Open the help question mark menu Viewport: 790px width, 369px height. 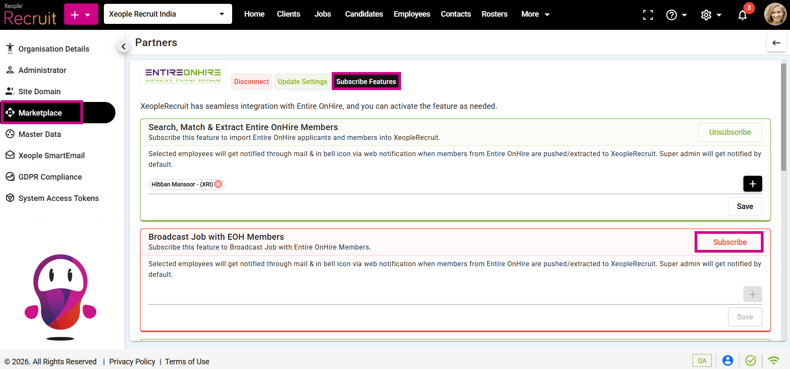pos(676,15)
